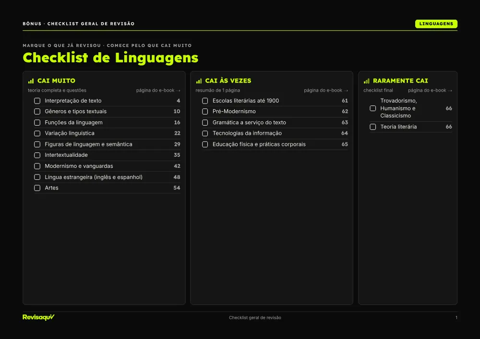The image size is (480, 339).
Task: Click the bar-chart icon beside CAI MUITO
Action: [x=31, y=81]
